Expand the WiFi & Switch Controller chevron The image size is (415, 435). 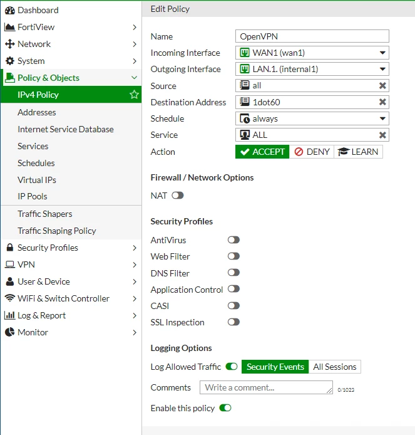pyautogui.click(x=135, y=298)
